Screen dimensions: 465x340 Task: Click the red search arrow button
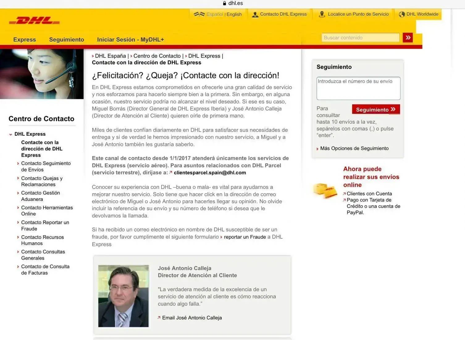(408, 38)
